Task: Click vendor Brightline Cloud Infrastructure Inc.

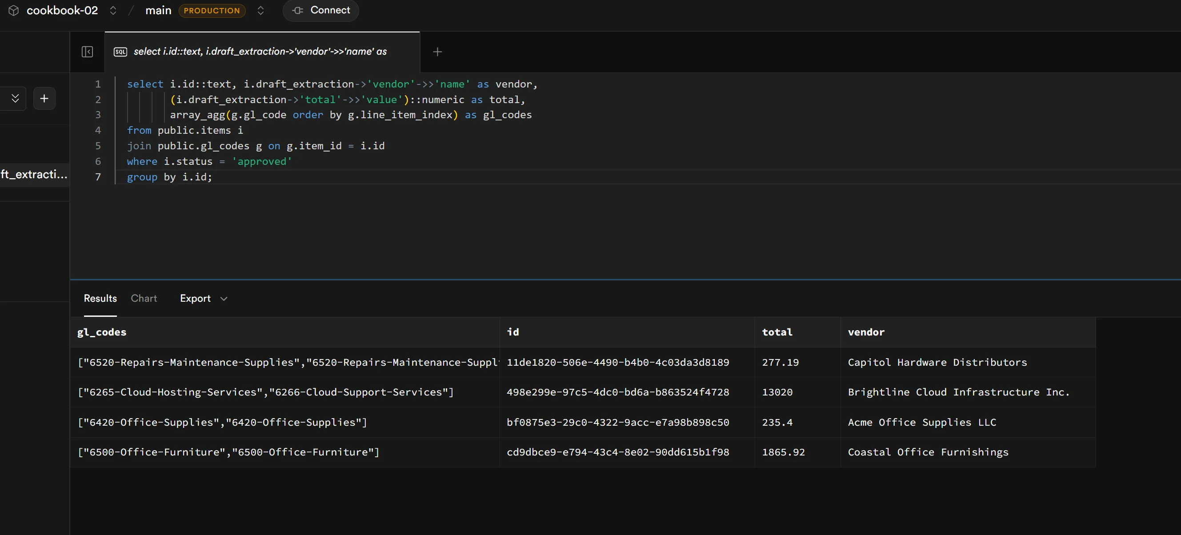Action: [959, 392]
